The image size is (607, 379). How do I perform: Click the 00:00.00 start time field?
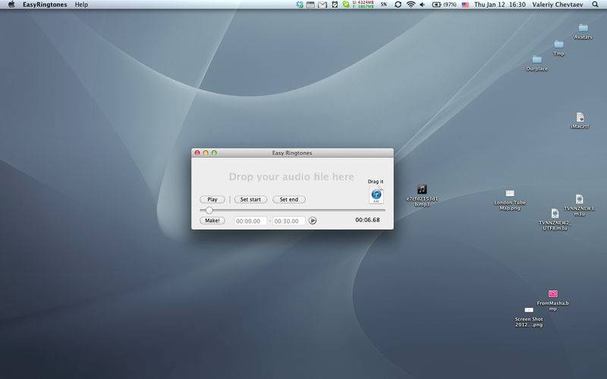point(250,221)
